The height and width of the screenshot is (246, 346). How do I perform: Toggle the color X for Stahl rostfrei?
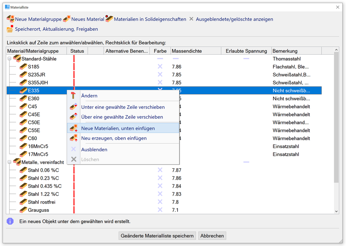click(x=160, y=202)
